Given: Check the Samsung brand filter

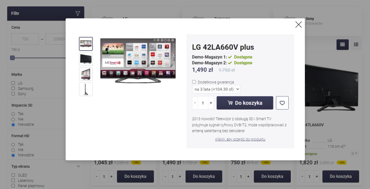Looking at the screenshot, I should pyautogui.click(x=13, y=88).
